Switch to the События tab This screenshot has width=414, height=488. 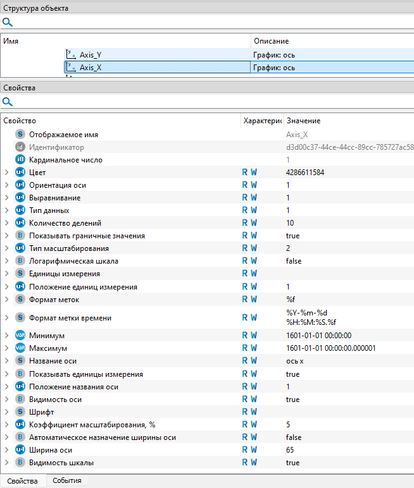point(66,481)
